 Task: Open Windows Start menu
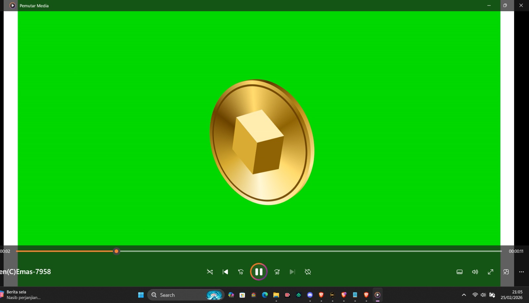pos(141,295)
